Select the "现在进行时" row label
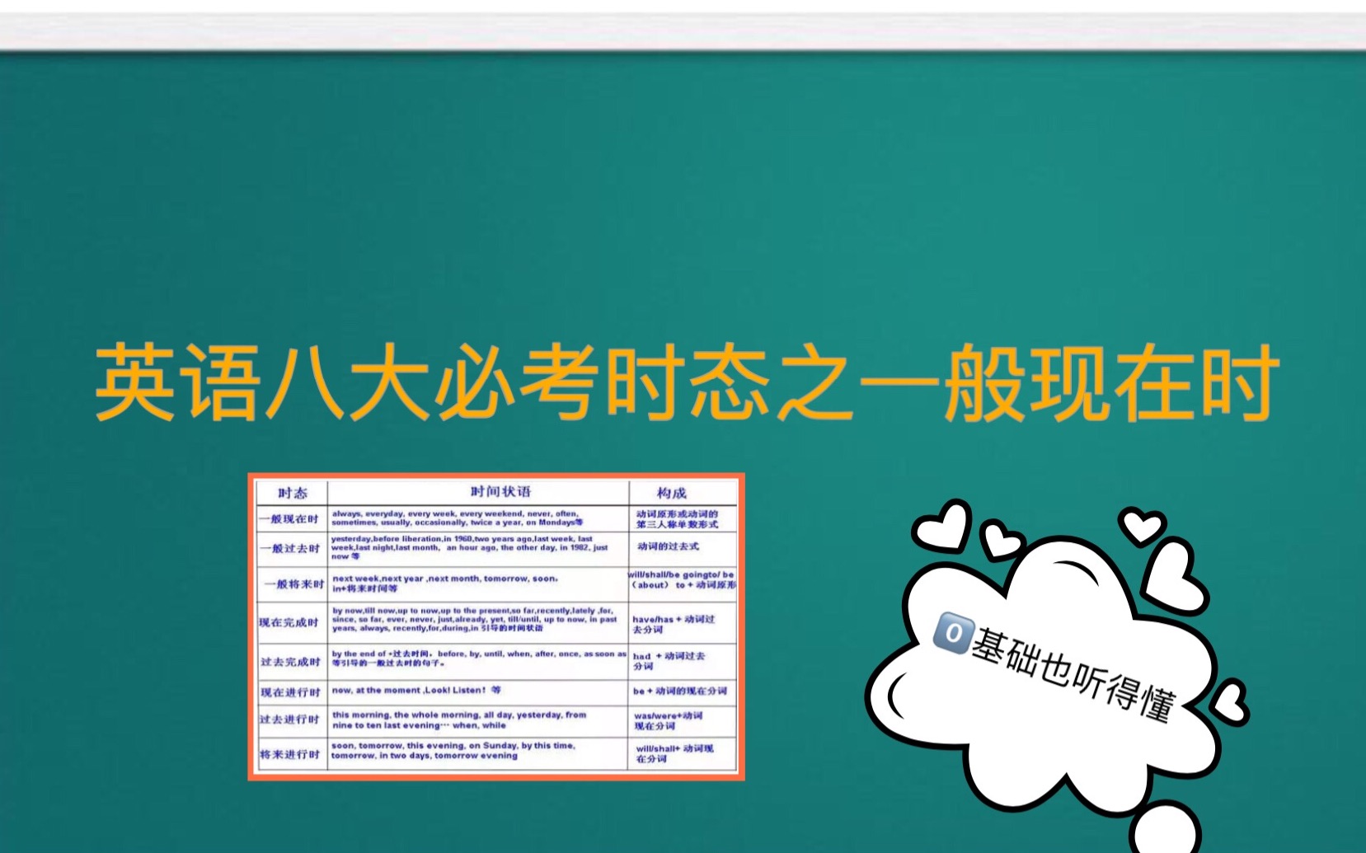 coord(292,692)
